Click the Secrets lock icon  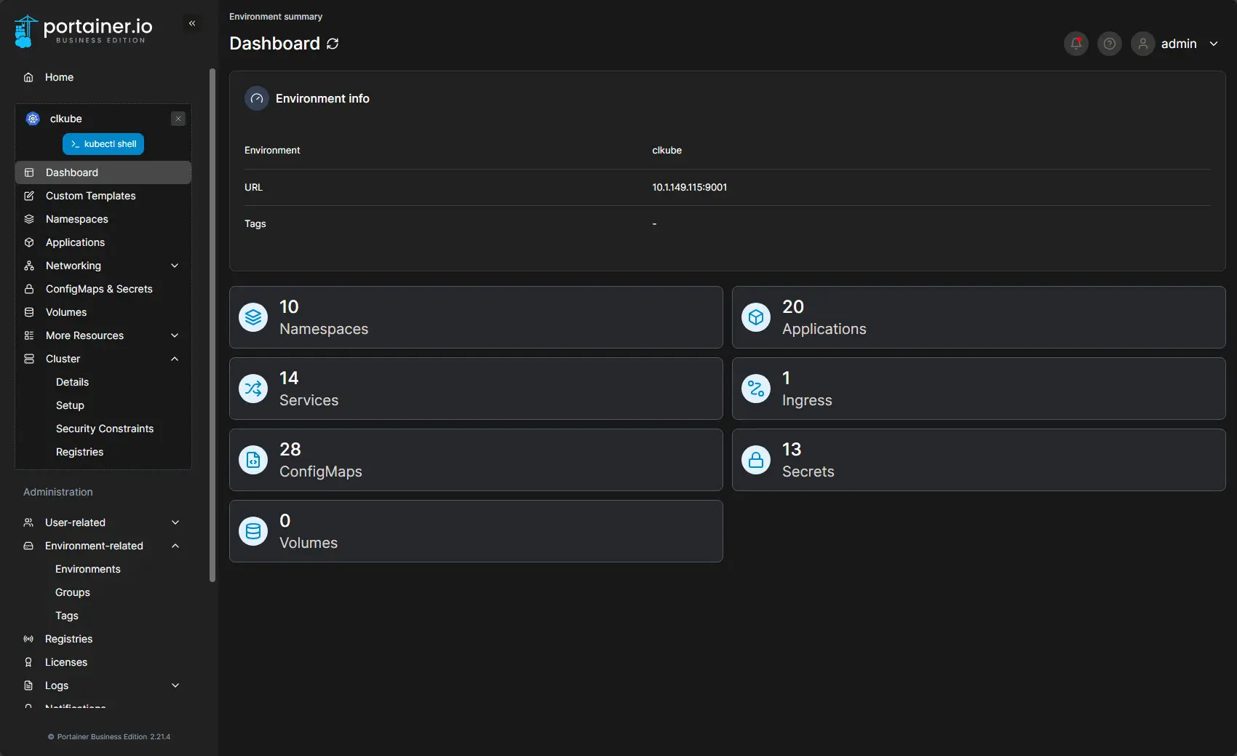756,460
